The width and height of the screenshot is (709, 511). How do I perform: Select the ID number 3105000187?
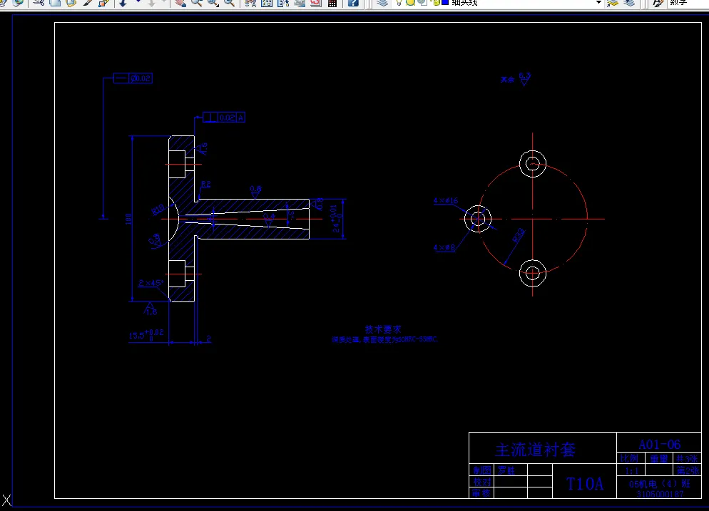click(x=660, y=494)
